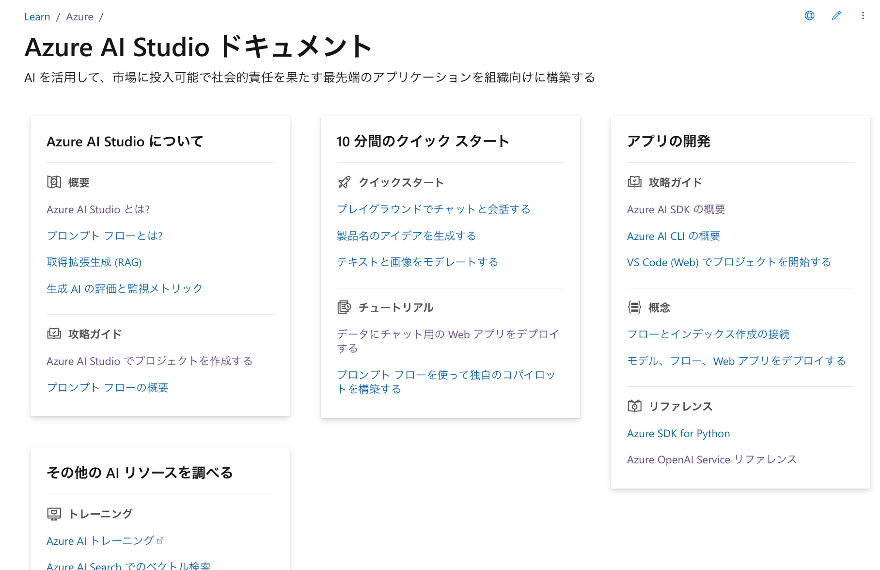This screenshot has height=570, width=880.
Task: Open モデル、フロー、Web アプリをデプロイする link
Action: coord(737,361)
